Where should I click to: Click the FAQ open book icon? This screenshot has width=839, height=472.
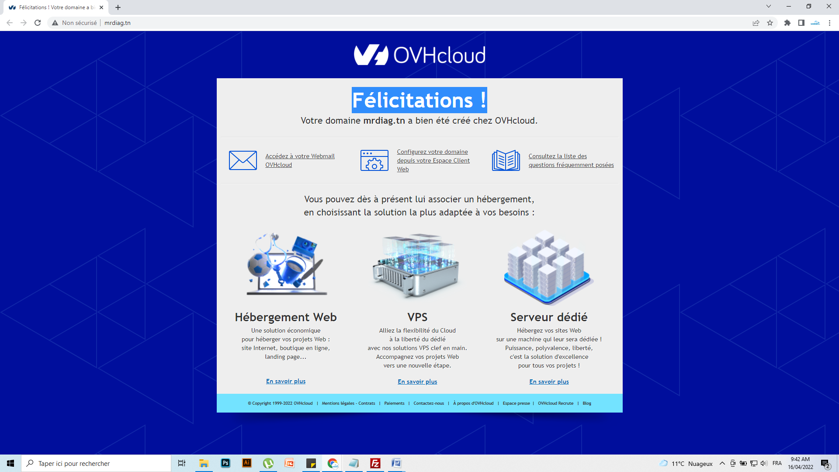point(506,160)
